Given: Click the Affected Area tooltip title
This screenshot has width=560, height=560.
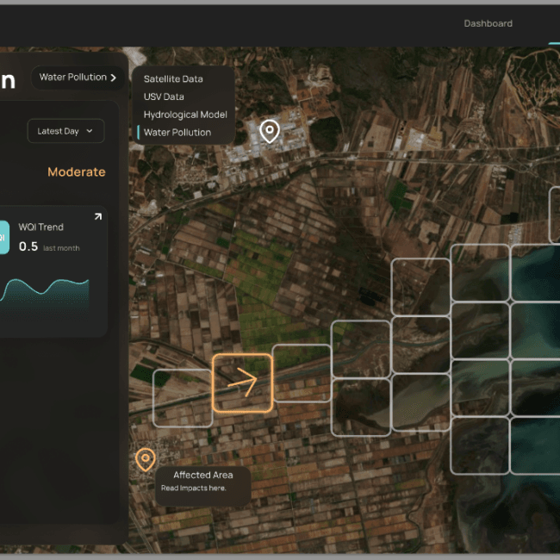Looking at the screenshot, I should 203,475.
